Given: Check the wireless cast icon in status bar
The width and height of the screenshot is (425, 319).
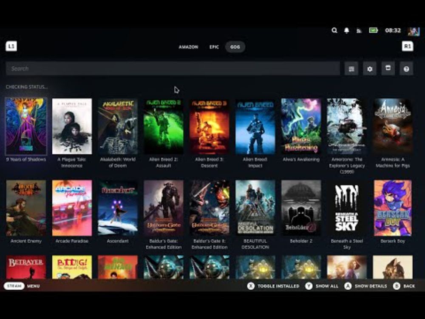Looking at the screenshot, I should click(x=359, y=31).
